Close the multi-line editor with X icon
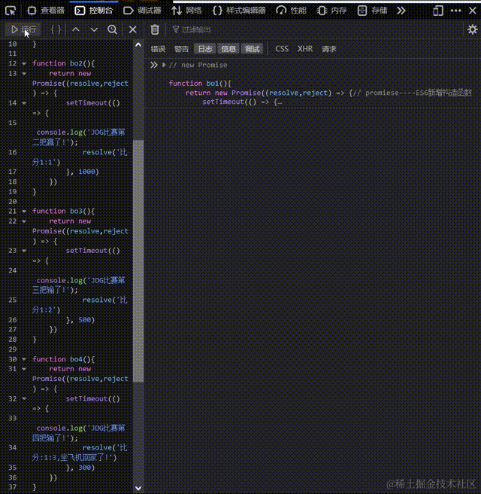Viewport: 481px width, 494px height. point(133,29)
